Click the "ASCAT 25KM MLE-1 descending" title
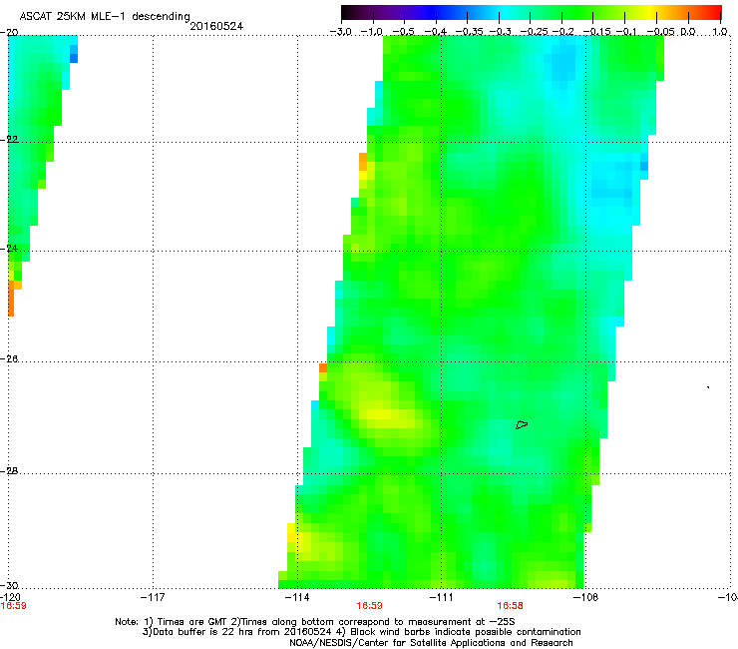Viewport: 738px width, 649px height. coord(105,17)
